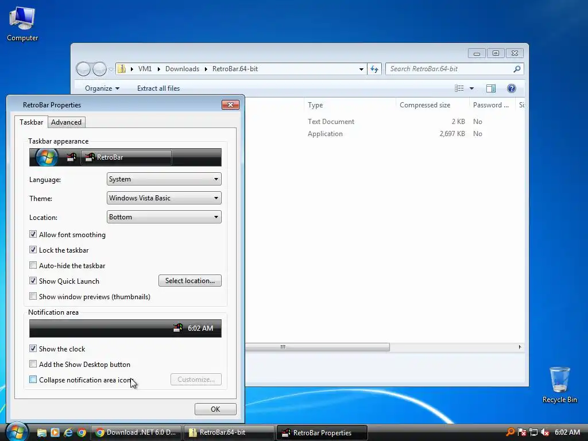Click the zip folder icon in address bar
Screen dimensions: 588x441
[x=122, y=69]
